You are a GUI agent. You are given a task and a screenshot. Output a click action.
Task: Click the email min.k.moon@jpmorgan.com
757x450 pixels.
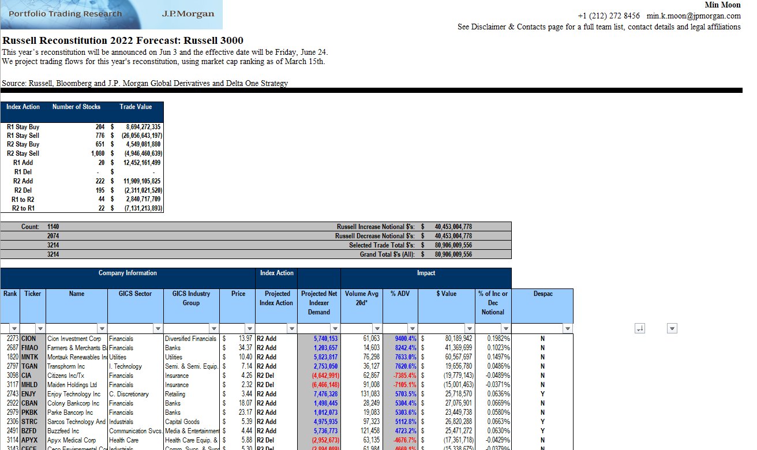694,16
